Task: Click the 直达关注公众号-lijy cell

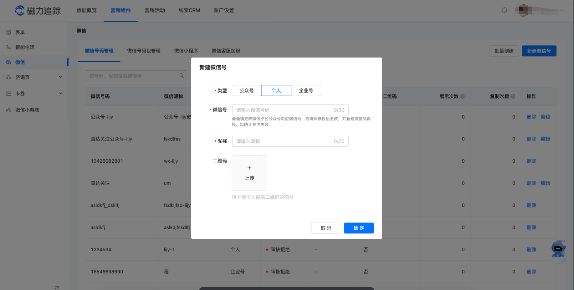Action: click(111, 139)
